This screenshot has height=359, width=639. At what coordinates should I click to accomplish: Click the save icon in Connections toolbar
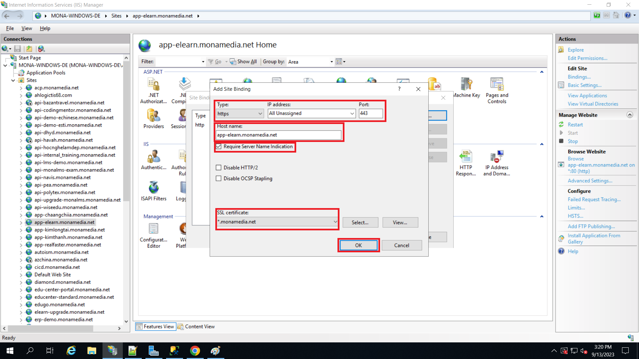(x=18, y=49)
